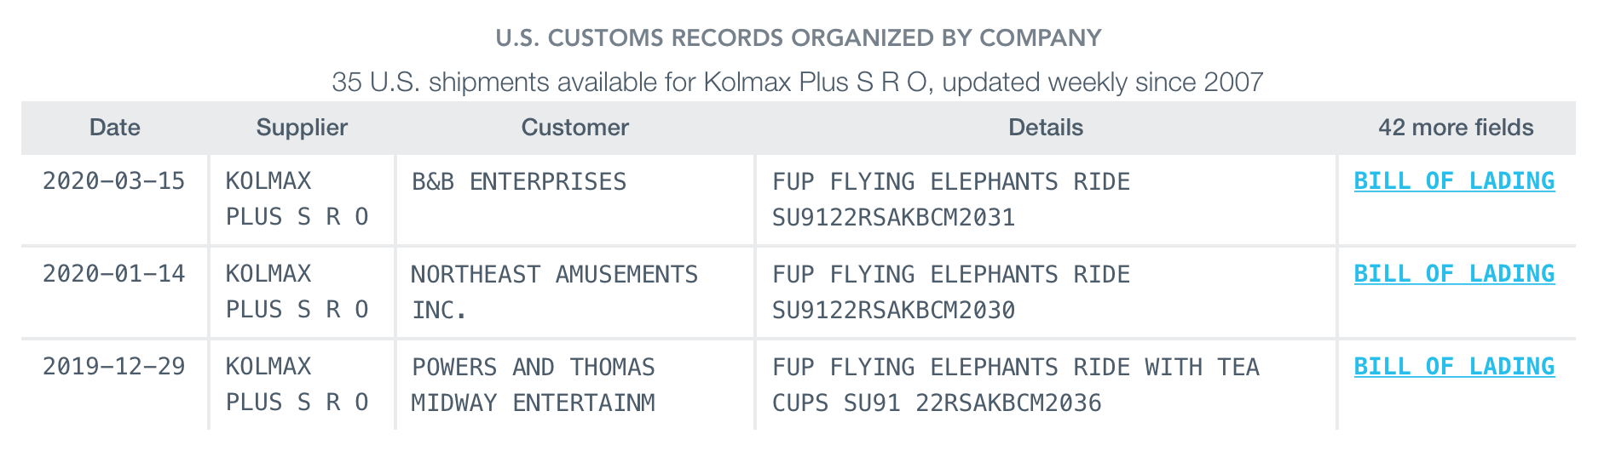This screenshot has width=1604, height=451.
Task: Click Powers and Thomas Midway customer cell
Action: (x=534, y=384)
